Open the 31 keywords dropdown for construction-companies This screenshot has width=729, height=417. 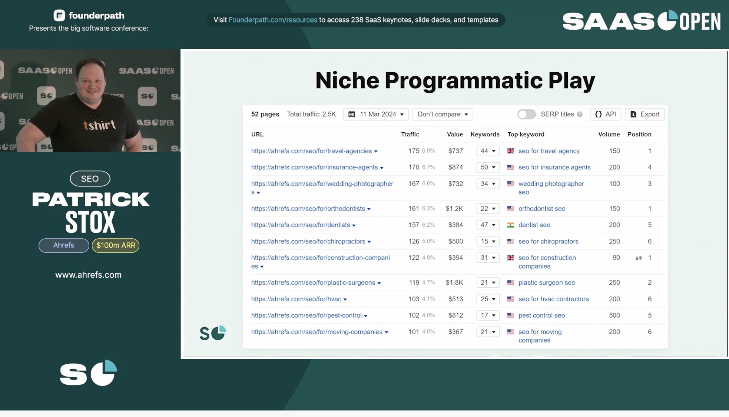point(488,258)
